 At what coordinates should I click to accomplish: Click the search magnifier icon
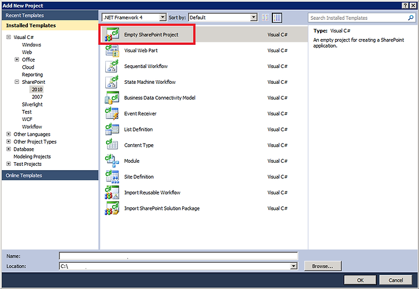tap(411, 18)
